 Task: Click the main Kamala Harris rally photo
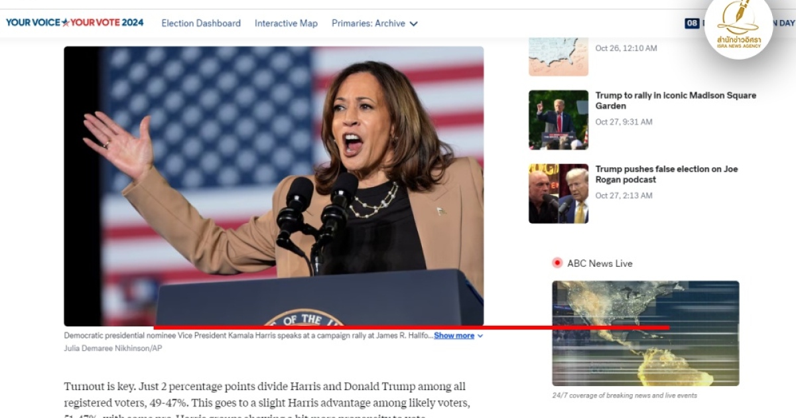click(x=273, y=186)
